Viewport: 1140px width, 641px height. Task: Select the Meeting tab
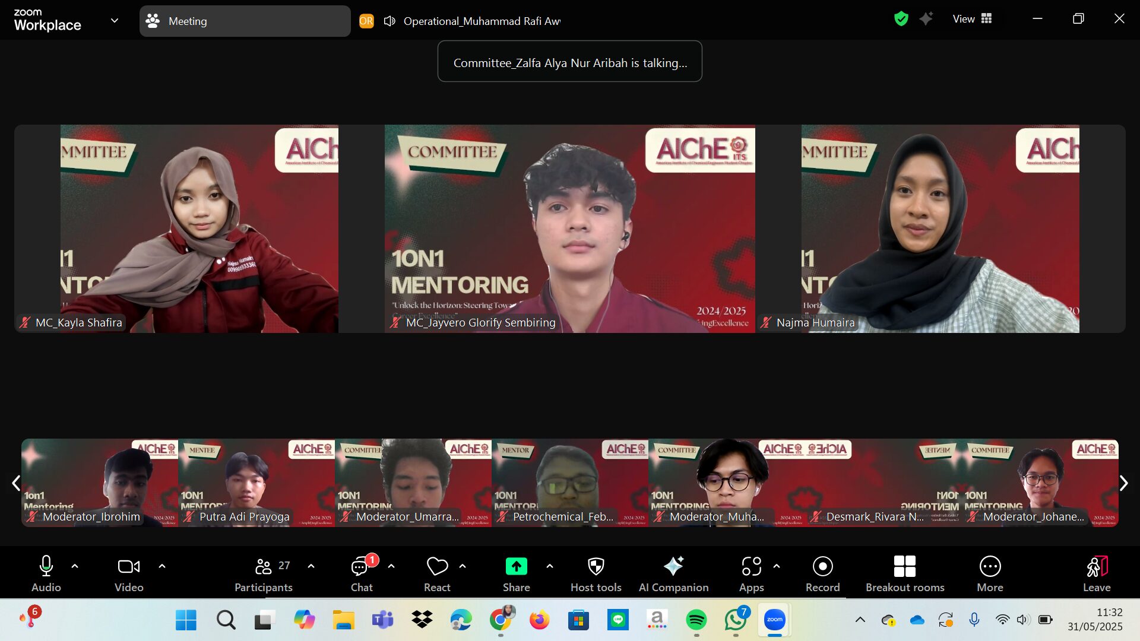(245, 21)
